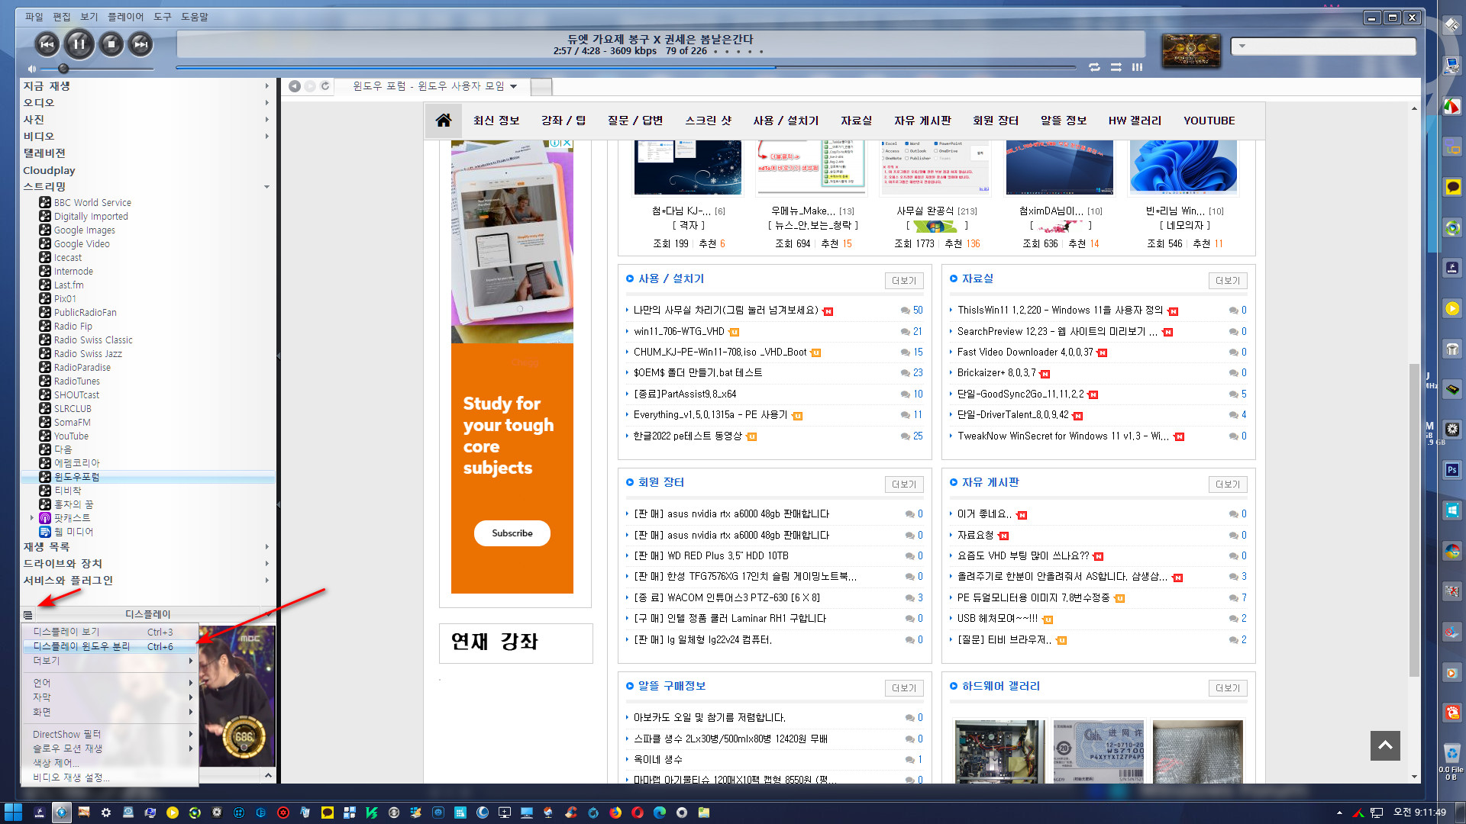Expand the 오디오 section
The image size is (1466, 824).
point(266,103)
